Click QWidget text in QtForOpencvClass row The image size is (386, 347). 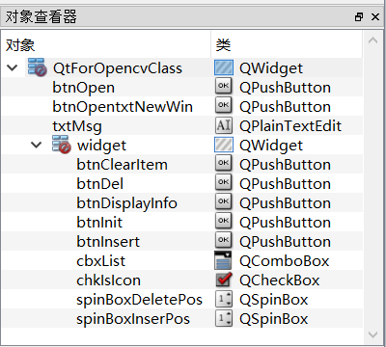pyautogui.click(x=271, y=68)
